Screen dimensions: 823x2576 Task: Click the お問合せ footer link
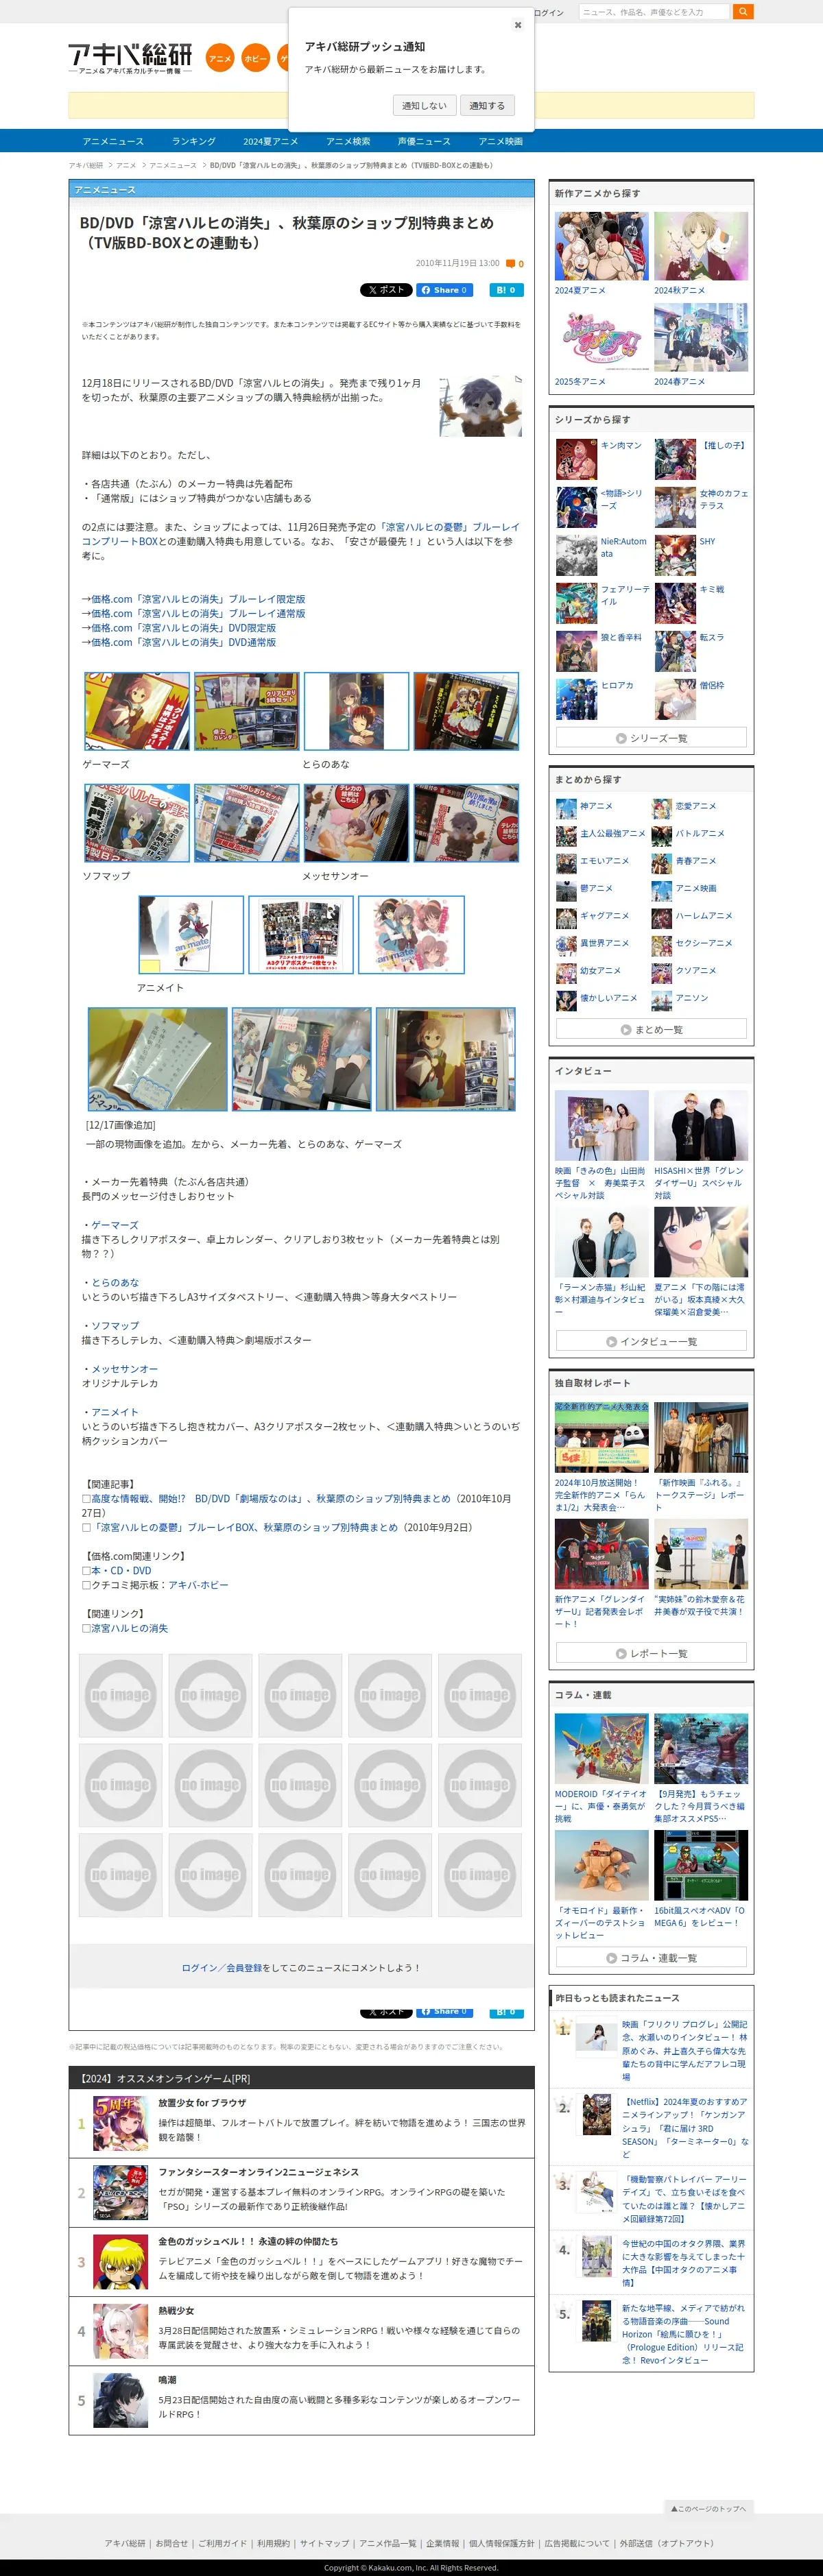click(172, 2543)
